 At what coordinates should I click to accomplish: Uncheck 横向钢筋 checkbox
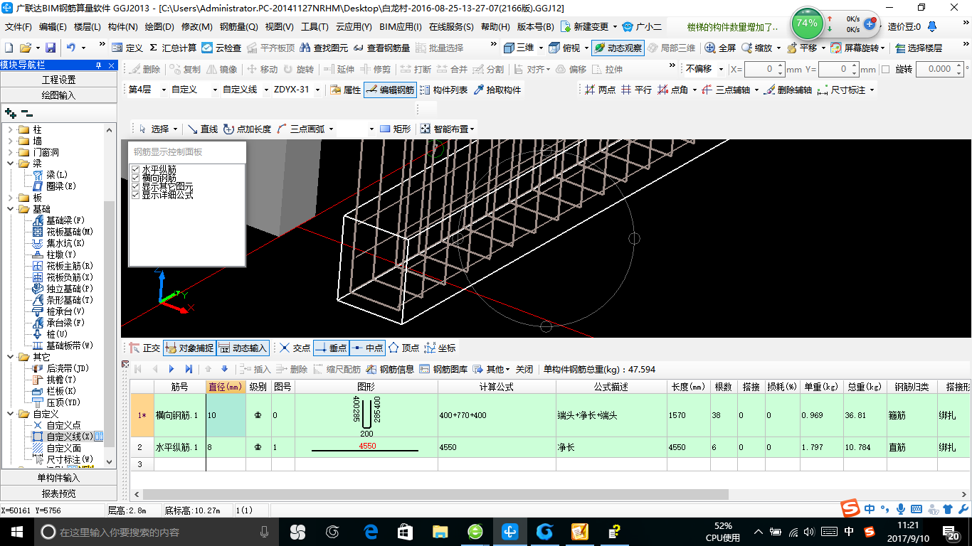click(135, 178)
